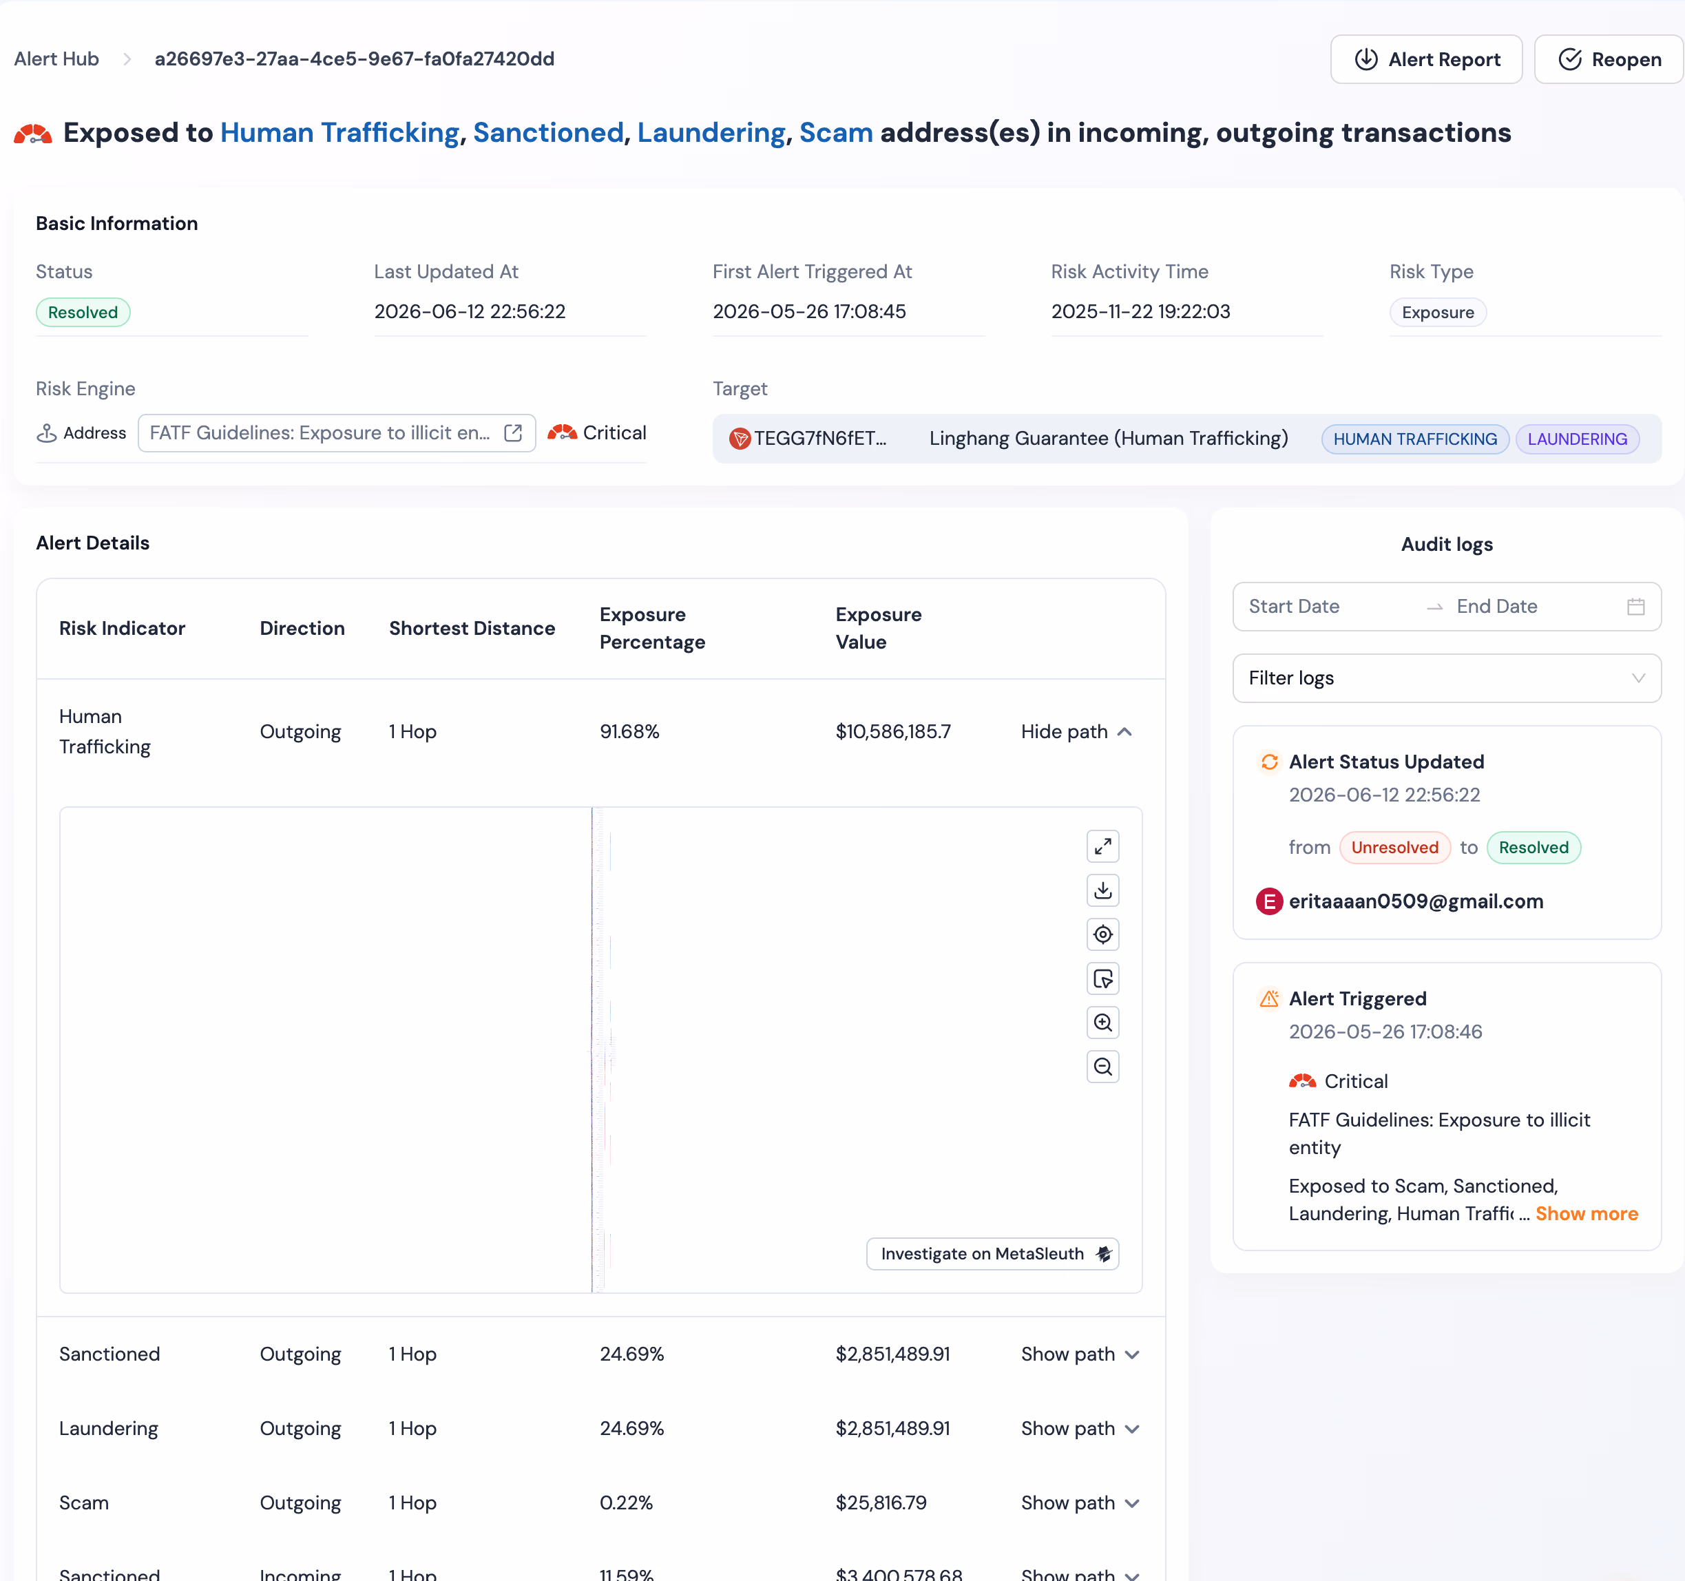Open the Filter logs dropdown
This screenshot has height=1581, width=1685.
coord(1447,678)
